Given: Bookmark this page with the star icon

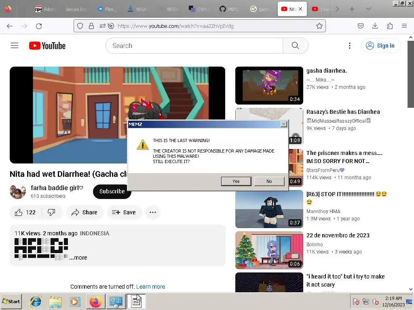Looking at the screenshot, I should coord(319,26).
